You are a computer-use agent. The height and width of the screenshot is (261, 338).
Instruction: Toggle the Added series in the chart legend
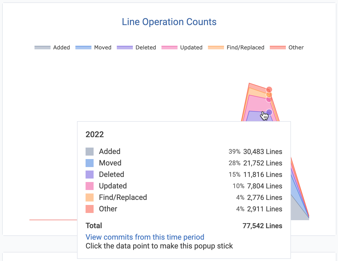point(52,48)
